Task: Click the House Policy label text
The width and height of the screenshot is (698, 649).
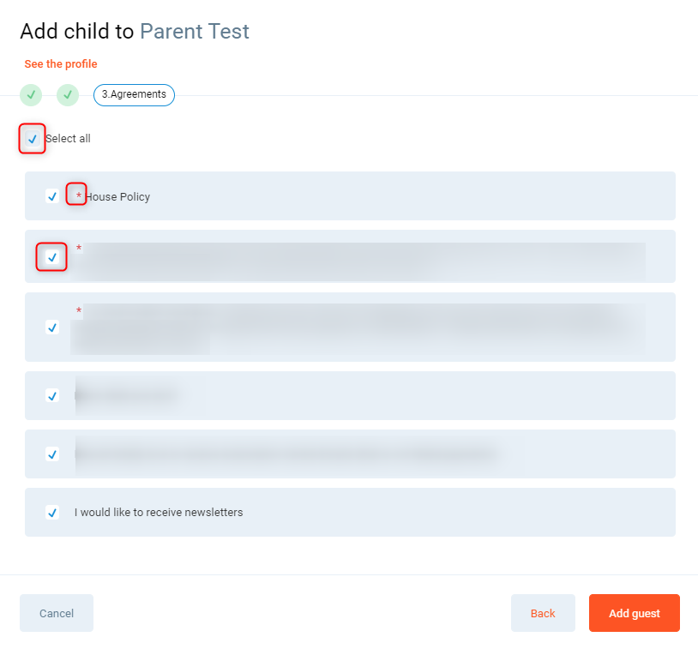Action: 117,197
